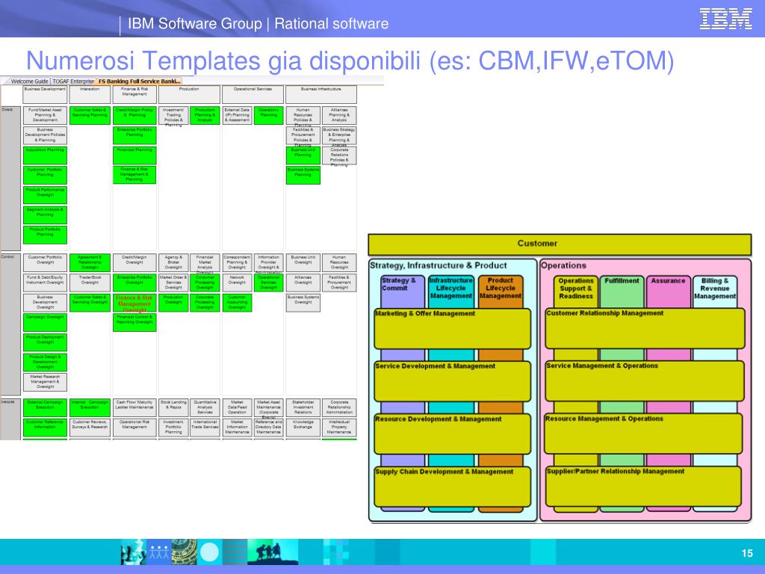Viewport: 765px width, 574px height.
Task: Select the Fund/Market Asset Planning & Development box
Action: pos(45,116)
